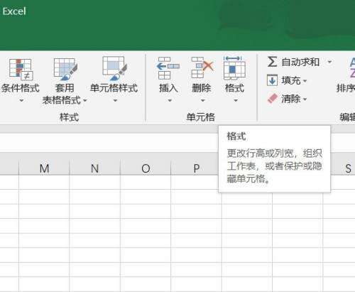
Task: Click the 自动求和 text label
Action: pyautogui.click(x=300, y=62)
